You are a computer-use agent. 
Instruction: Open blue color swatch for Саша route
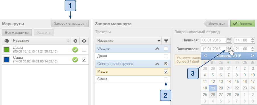pyautogui.click(x=6, y=60)
